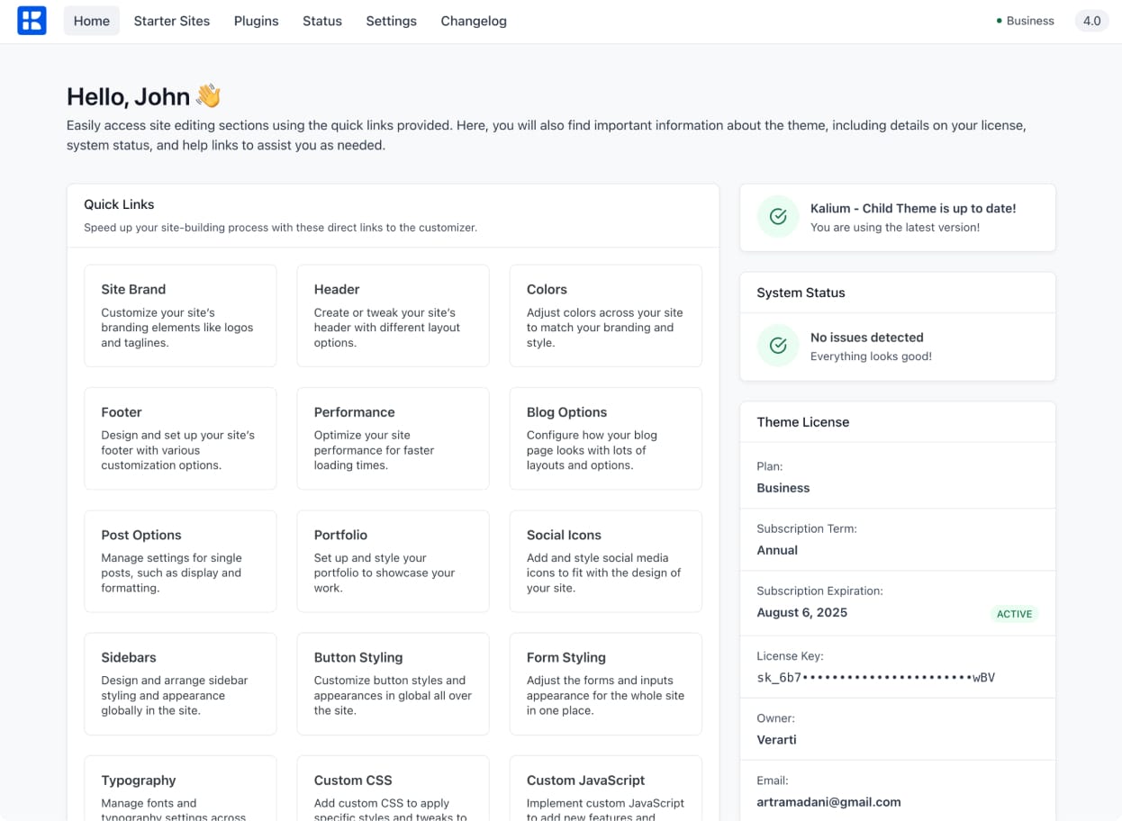
Task: Click the System Status checkmark icon
Action: [x=778, y=346]
